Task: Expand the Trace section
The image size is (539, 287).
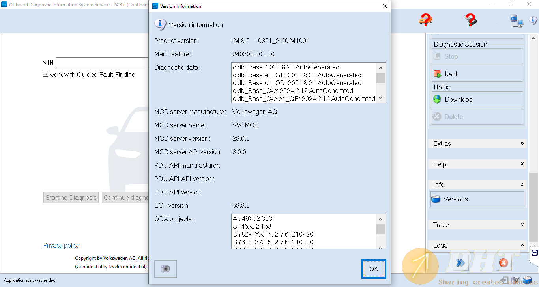Action: 477,225
